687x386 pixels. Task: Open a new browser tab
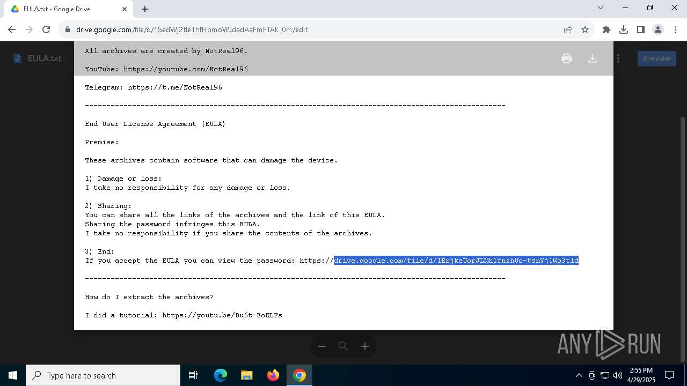tap(145, 9)
